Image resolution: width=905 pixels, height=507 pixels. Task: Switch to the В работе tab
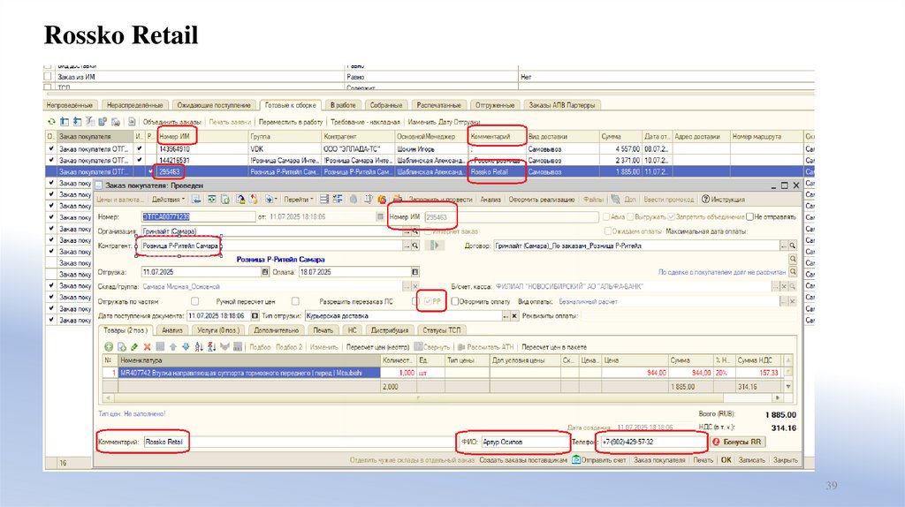[x=343, y=105]
